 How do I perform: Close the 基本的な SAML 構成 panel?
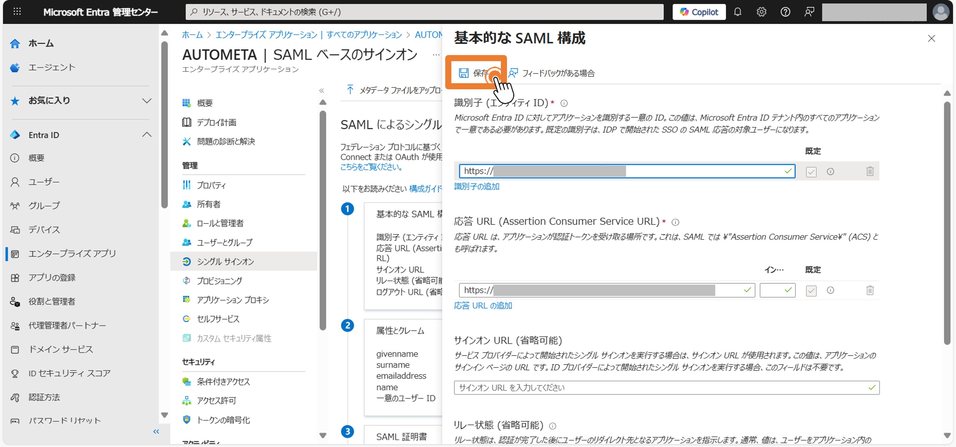[x=931, y=38]
